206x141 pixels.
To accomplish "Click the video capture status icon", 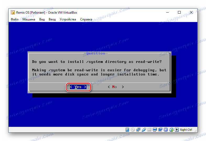I will pos(160,130).
